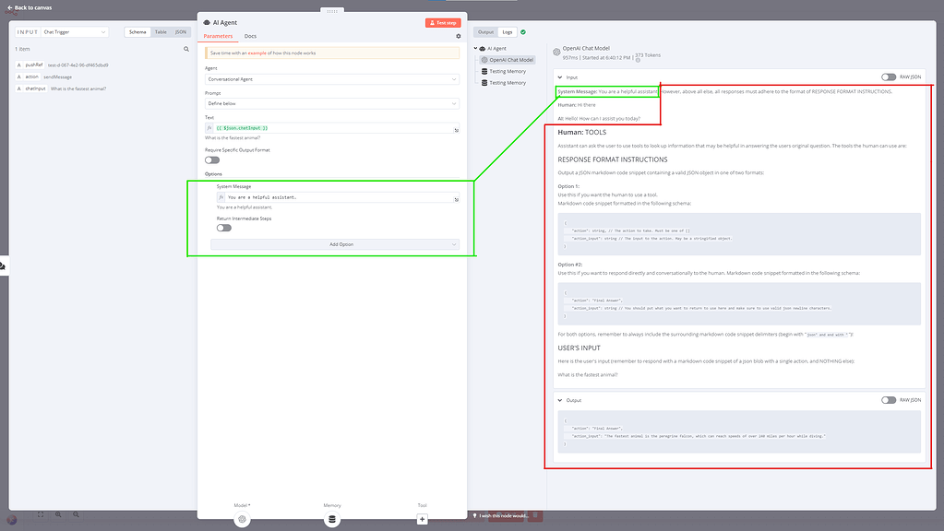Click the fx expression icon beside Text field
Image resolution: width=944 pixels, height=531 pixels.
pos(209,128)
